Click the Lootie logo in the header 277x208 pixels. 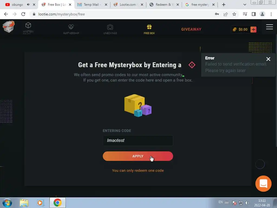click(x=9, y=27)
